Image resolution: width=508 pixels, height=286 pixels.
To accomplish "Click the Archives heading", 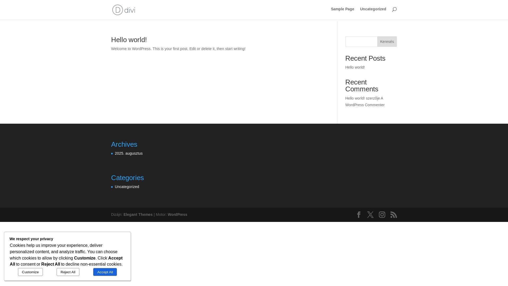I will tap(124, 144).
